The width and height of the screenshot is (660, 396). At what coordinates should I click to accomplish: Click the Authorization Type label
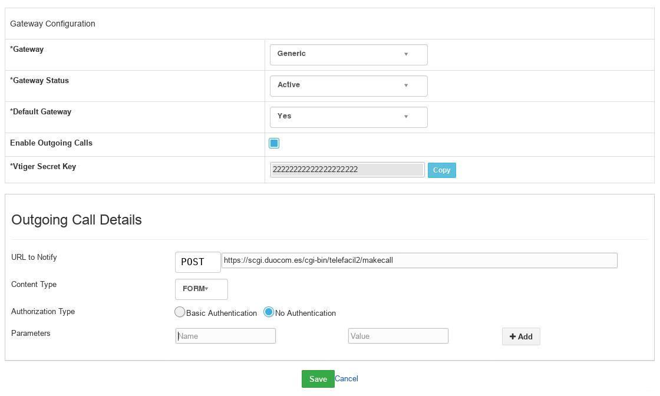click(x=43, y=311)
